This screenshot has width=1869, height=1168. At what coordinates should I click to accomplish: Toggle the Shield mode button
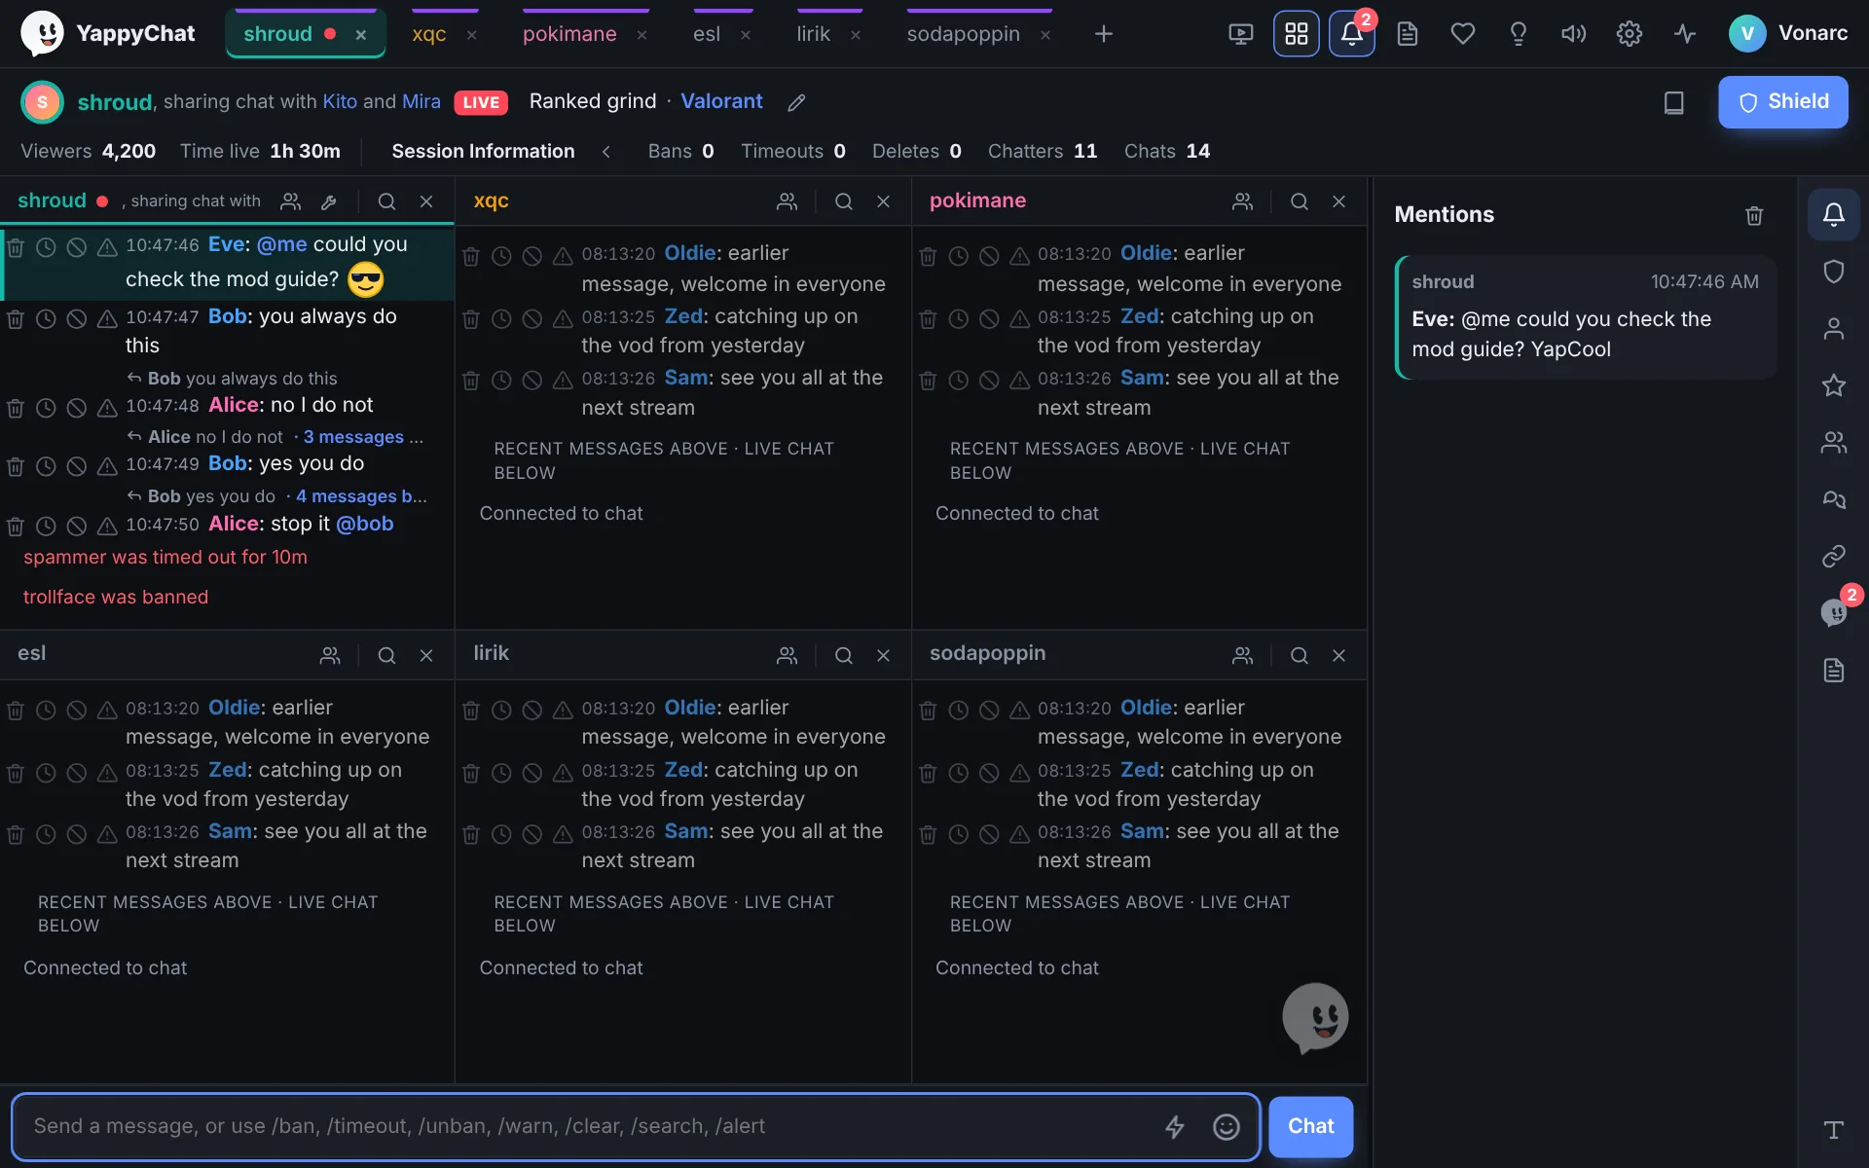tap(1782, 102)
